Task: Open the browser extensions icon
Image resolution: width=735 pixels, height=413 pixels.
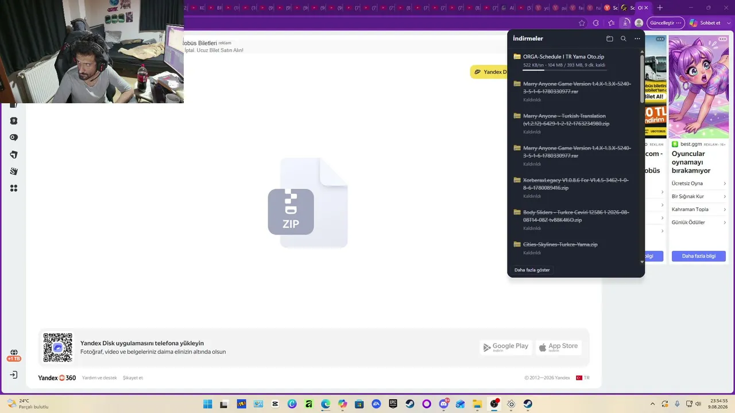Action: pos(596,23)
